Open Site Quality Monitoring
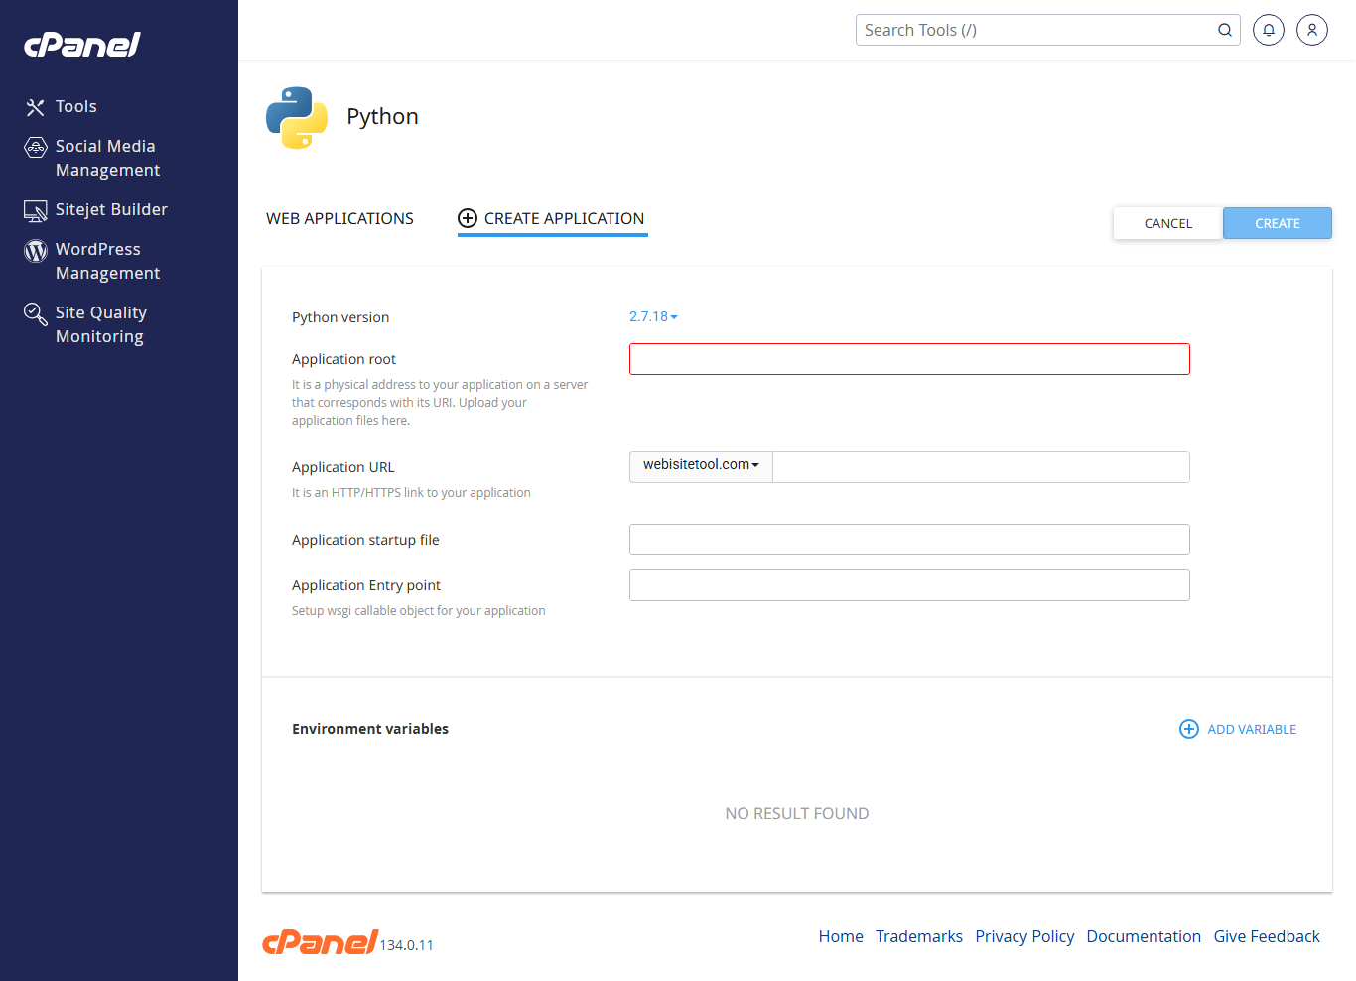Viewport: 1356px width, 981px height. click(101, 324)
